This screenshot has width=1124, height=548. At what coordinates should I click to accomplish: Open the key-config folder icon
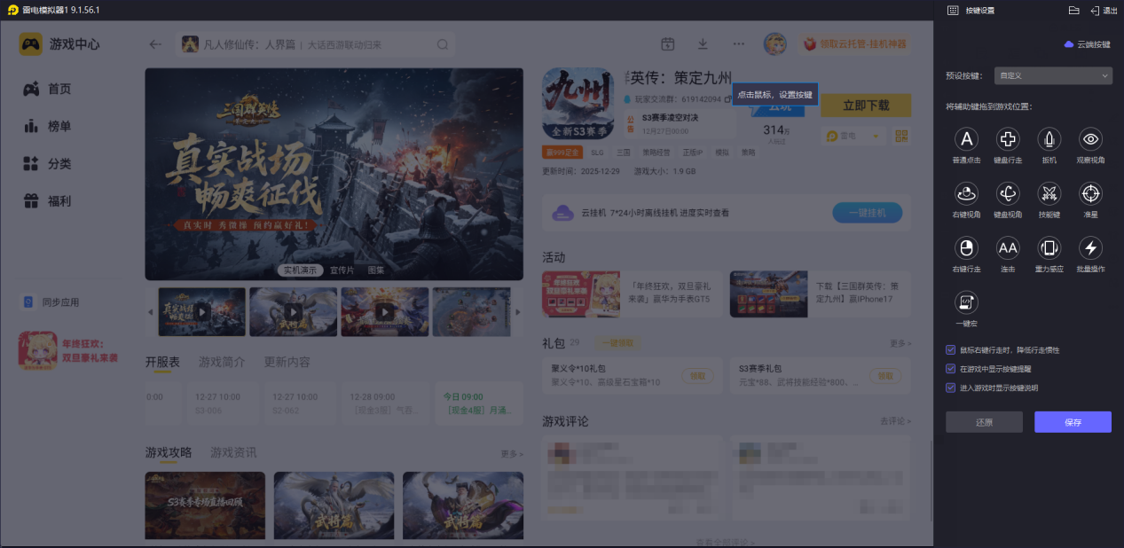(x=1073, y=11)
